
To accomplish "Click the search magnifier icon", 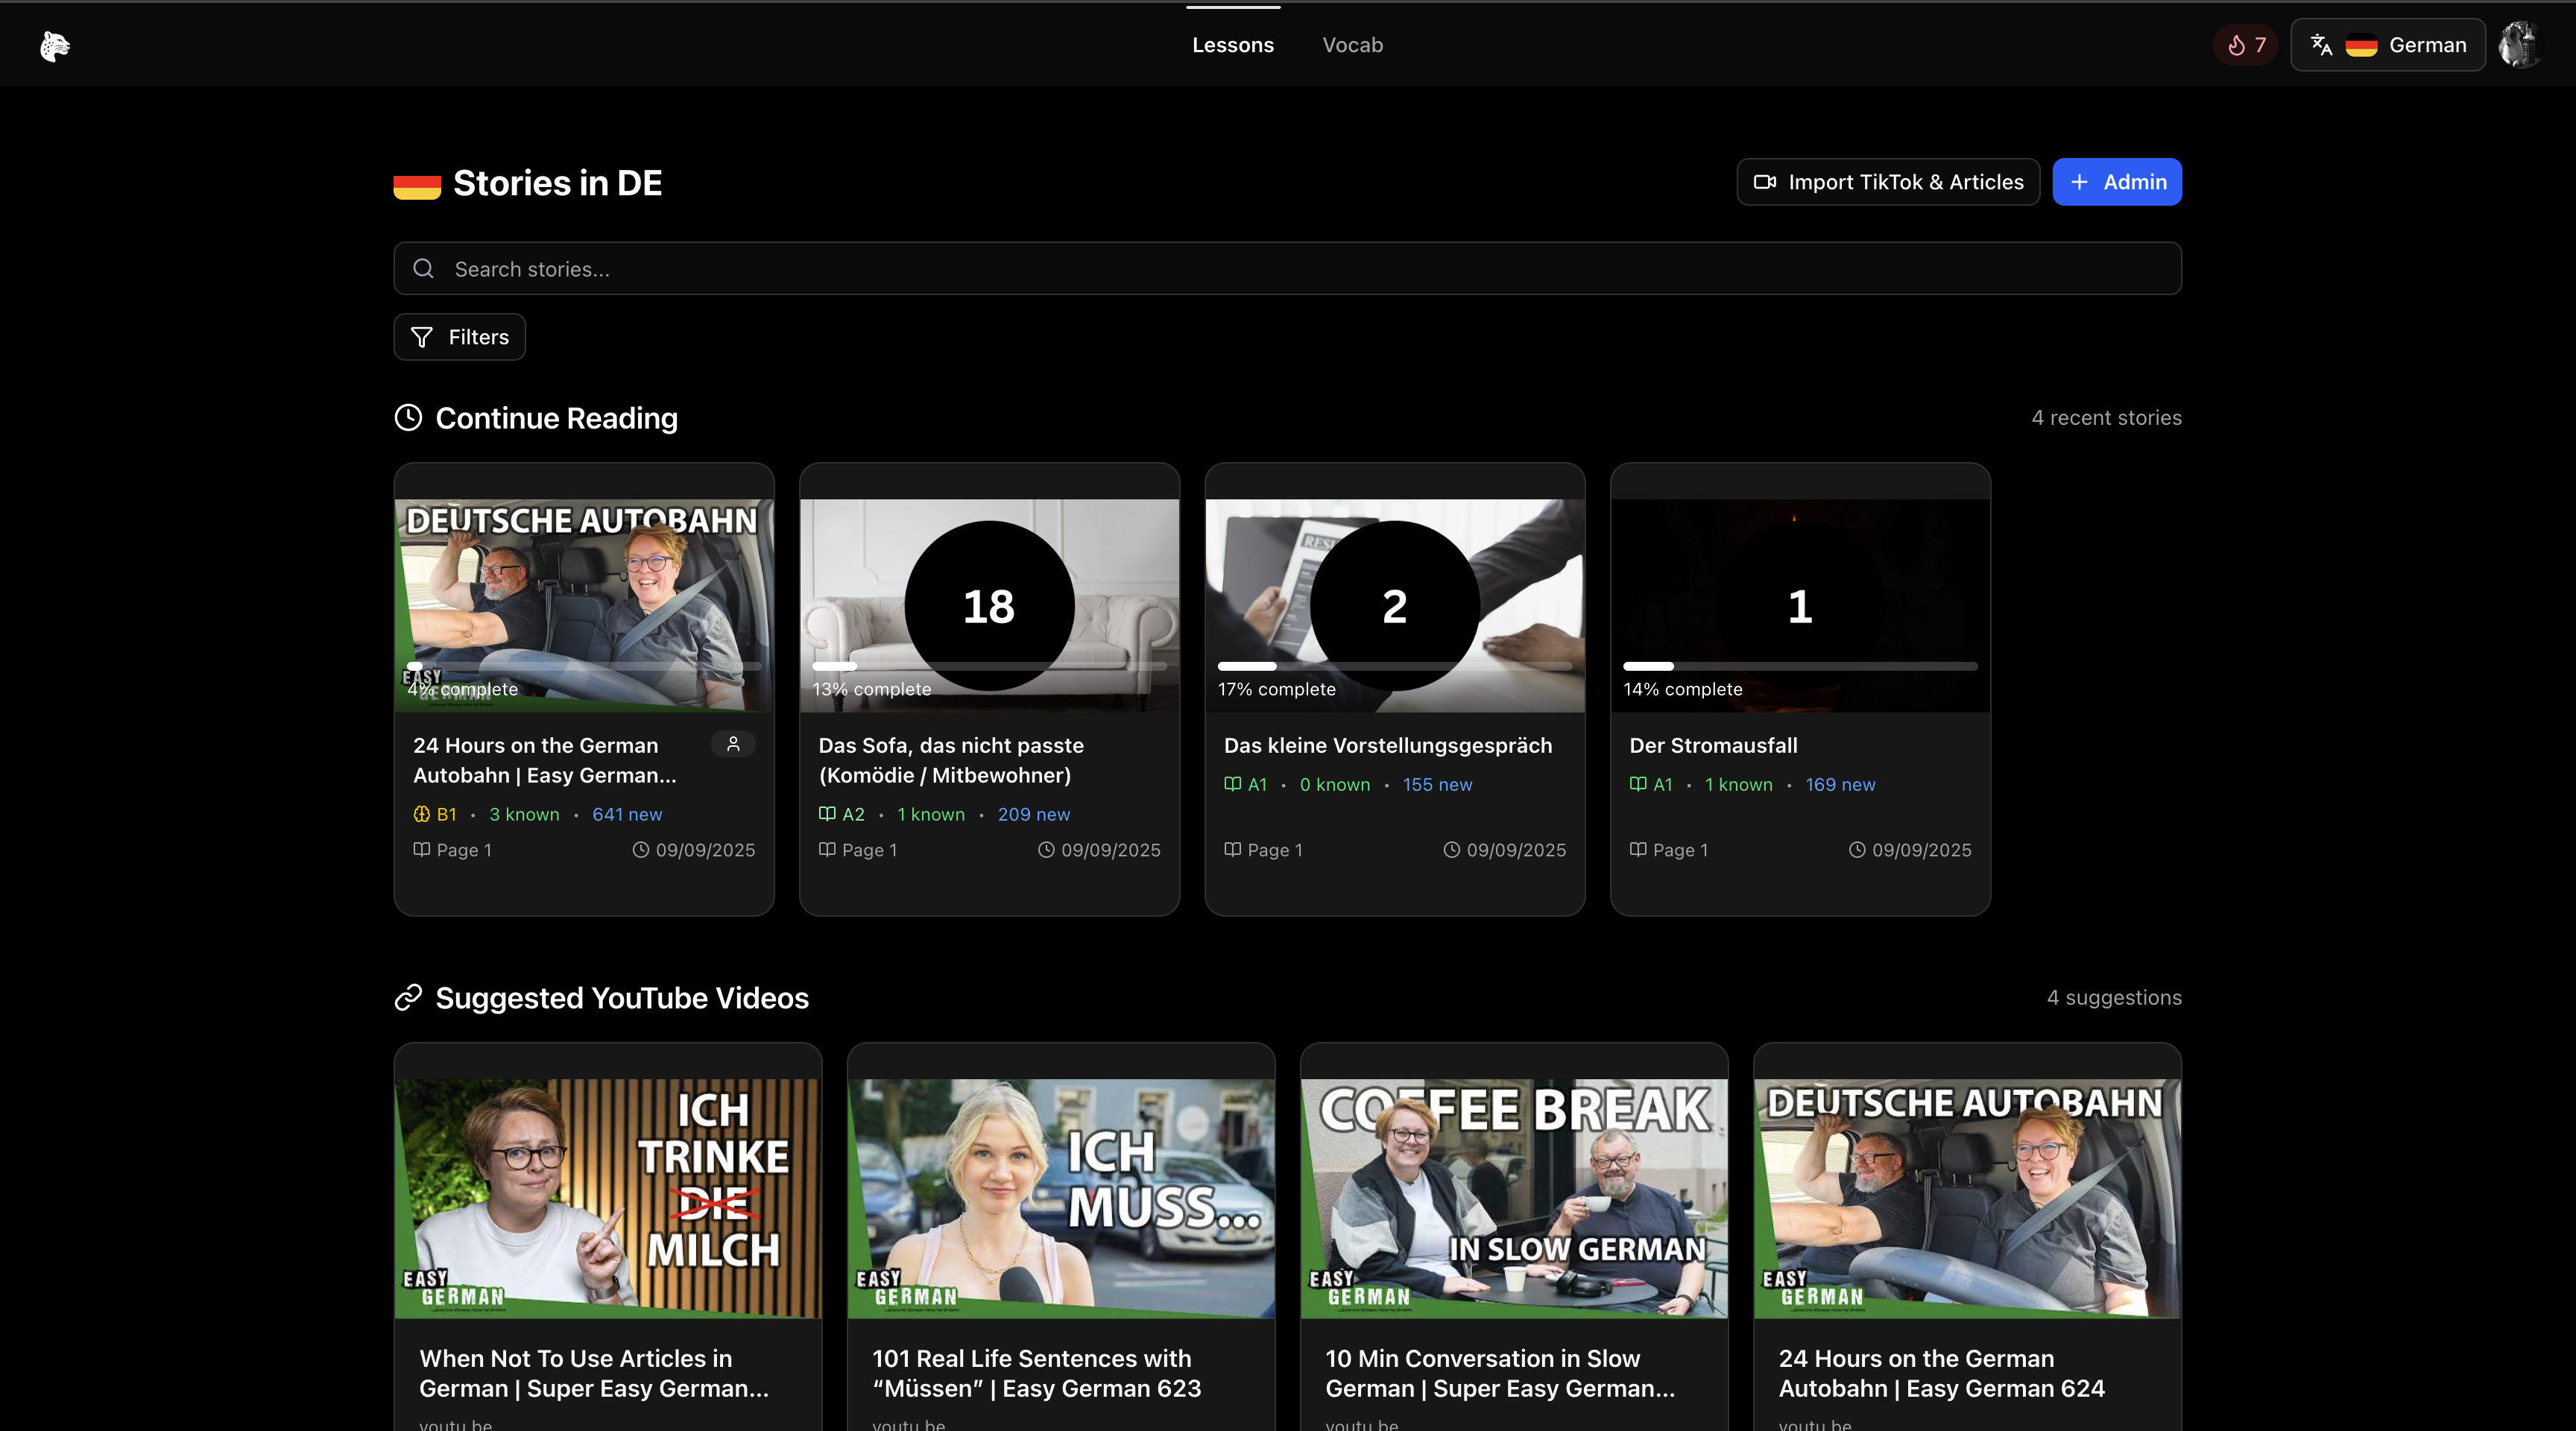I will (x=423, y=269).
